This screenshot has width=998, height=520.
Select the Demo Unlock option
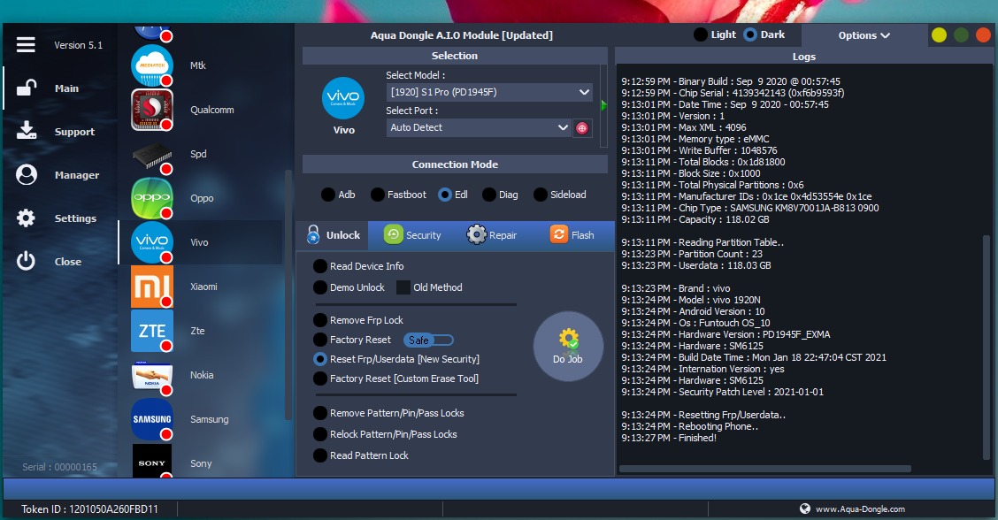349,287
